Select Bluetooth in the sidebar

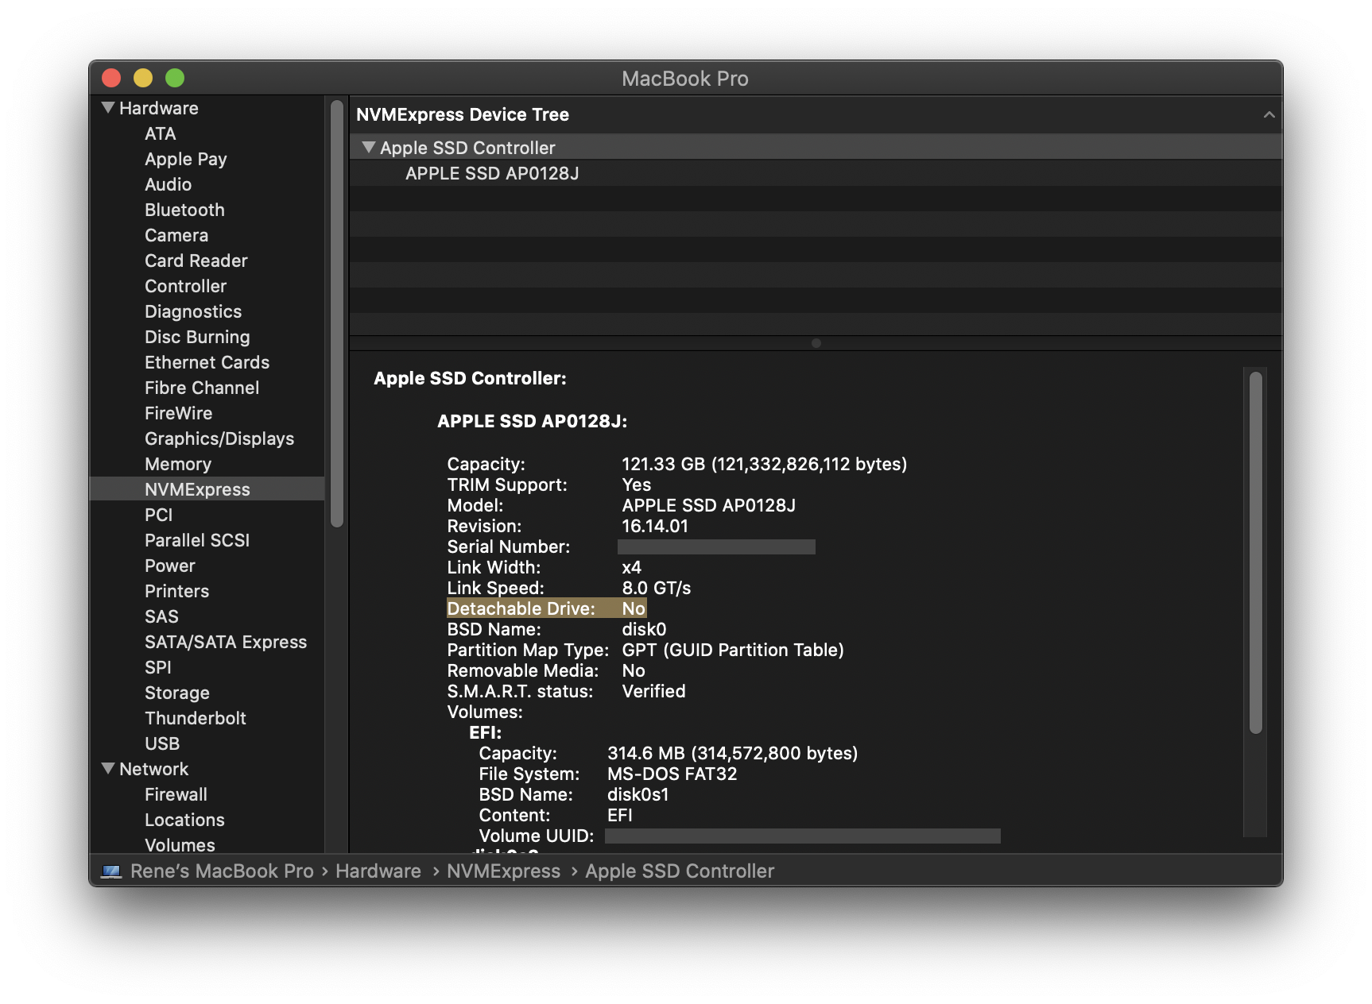coord(184,210)
